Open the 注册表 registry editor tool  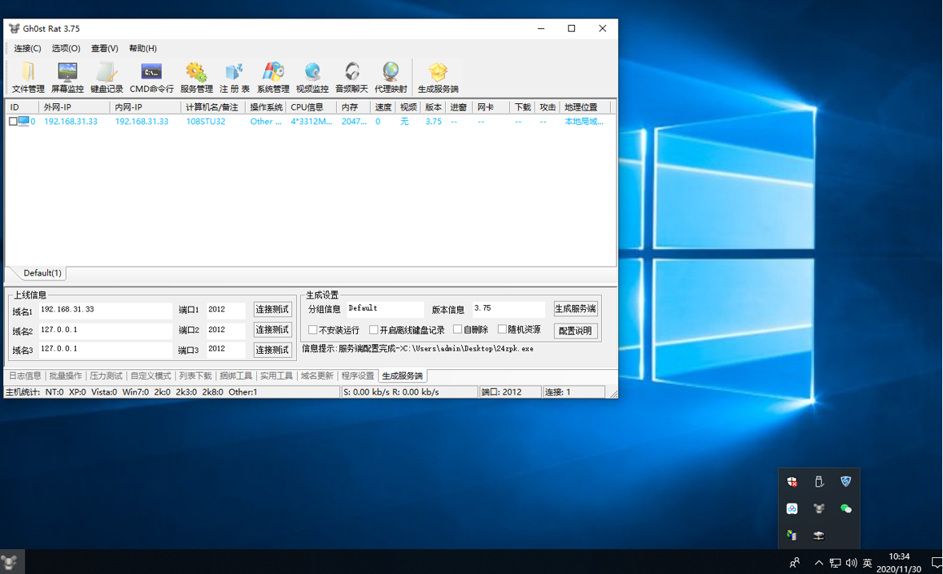(x=235, y=77)
